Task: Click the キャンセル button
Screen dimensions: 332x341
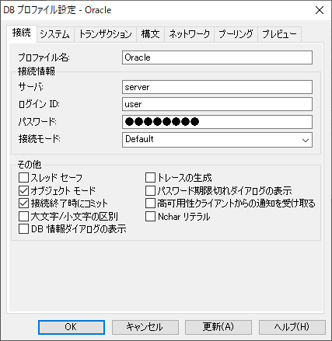Action: pos(145,327)
